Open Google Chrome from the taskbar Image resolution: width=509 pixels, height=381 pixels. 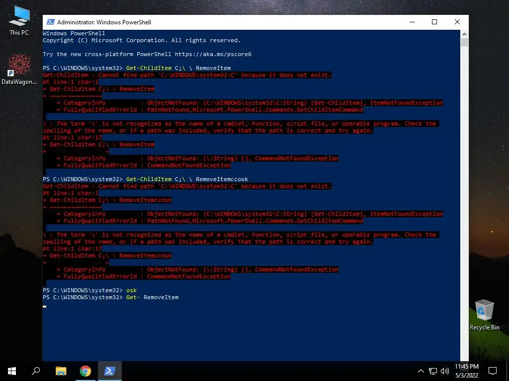(x=85, y=371)
